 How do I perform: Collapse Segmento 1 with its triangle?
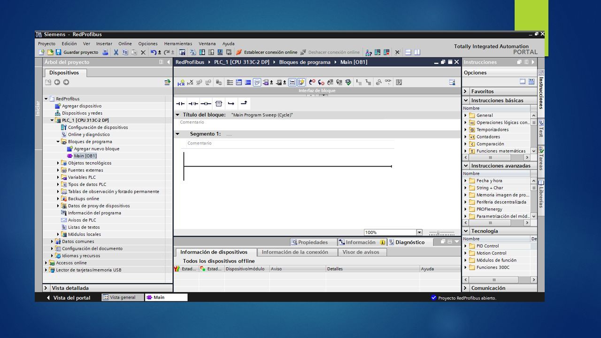pos(177,134)
